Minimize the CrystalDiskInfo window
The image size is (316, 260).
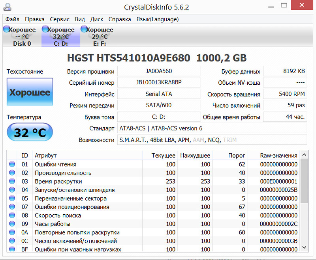coord(271,6)
